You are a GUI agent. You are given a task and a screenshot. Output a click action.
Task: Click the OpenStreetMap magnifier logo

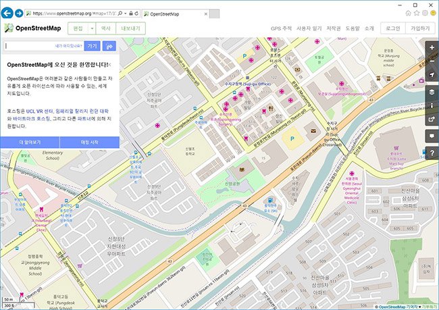coord(9,28)
